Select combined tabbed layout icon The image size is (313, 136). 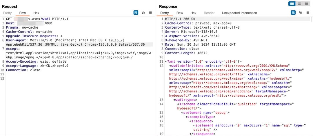[x=306, y=3]
